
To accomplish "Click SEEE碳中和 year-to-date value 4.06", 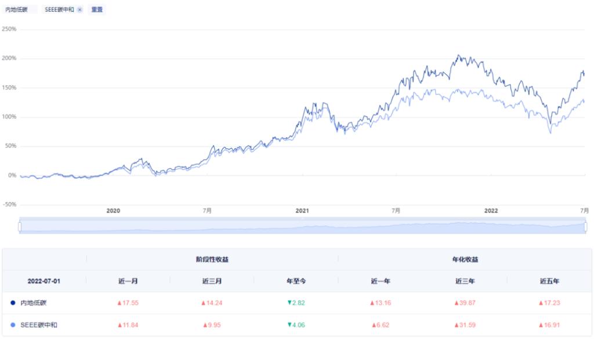I will click(x=296, y=325).
